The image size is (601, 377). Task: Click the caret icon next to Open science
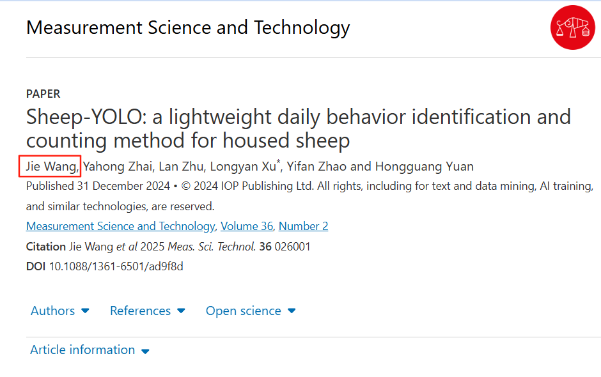(292, 311)
